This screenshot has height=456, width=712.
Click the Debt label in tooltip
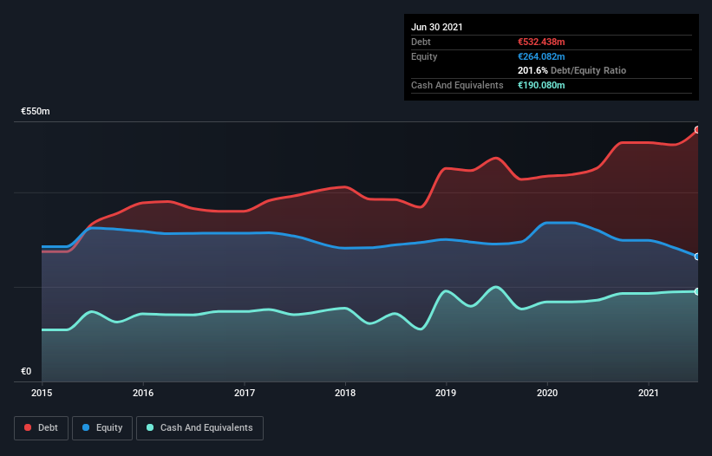tap(421, 42)
